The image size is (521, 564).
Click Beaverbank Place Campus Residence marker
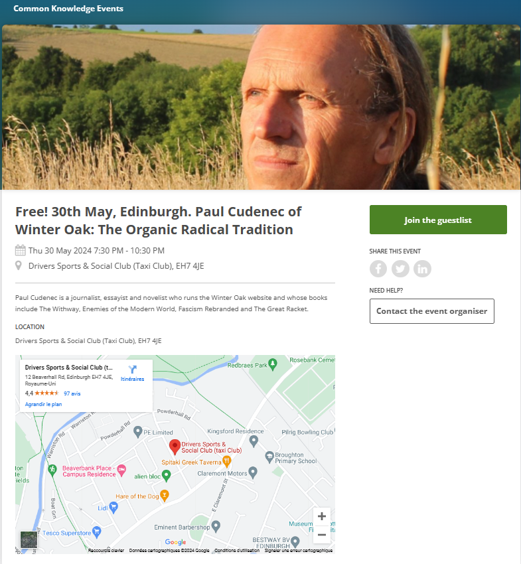click(121, 470)
